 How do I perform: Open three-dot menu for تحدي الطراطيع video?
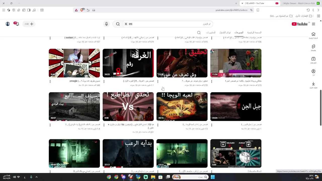[104, 125]
